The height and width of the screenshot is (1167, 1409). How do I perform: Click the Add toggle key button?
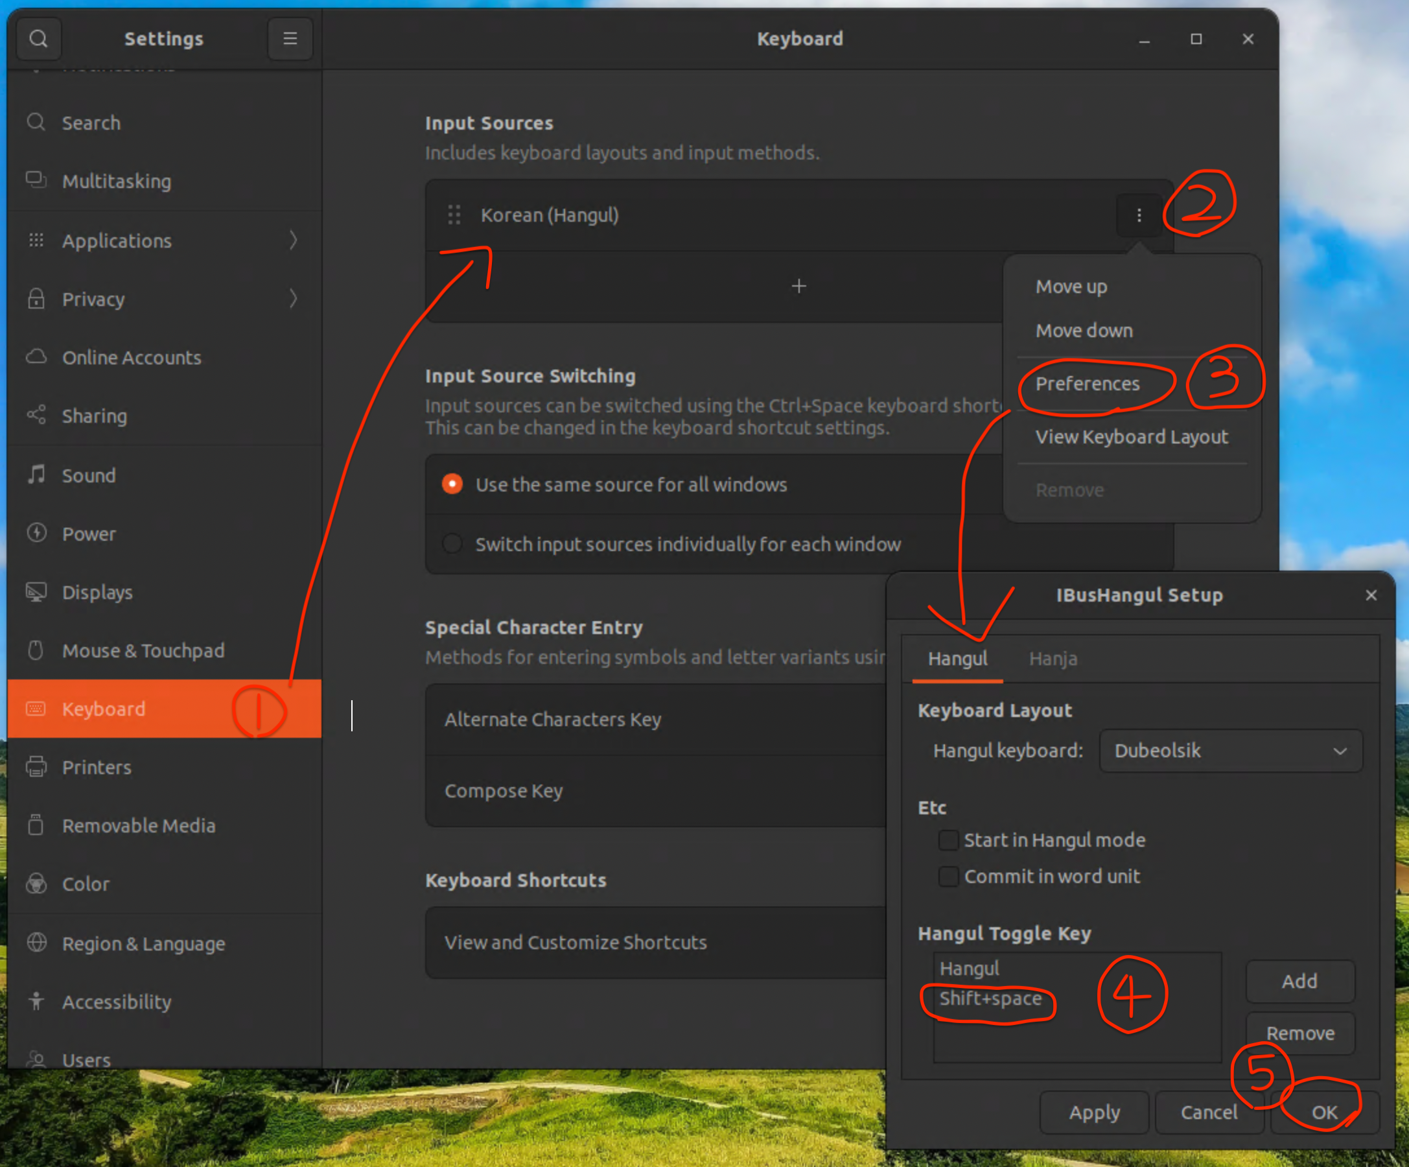point(1299,981)
